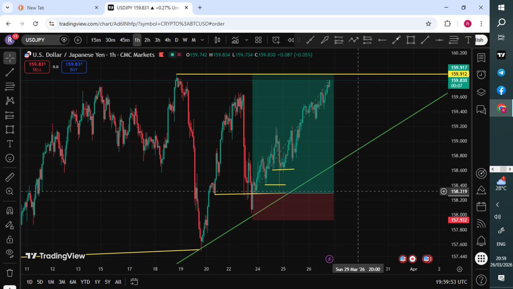
Task: Open the emoji icons tool
Action: pos(10,158)
